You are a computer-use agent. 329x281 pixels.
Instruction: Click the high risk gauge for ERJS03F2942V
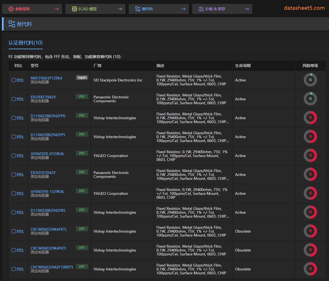[310, 174]
